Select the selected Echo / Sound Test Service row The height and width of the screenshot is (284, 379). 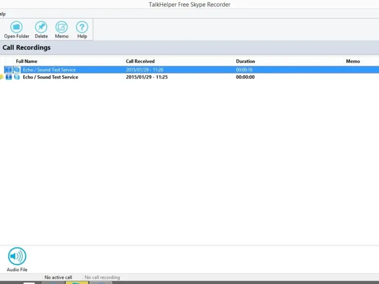pyautogui.click(x=189, y=70)
